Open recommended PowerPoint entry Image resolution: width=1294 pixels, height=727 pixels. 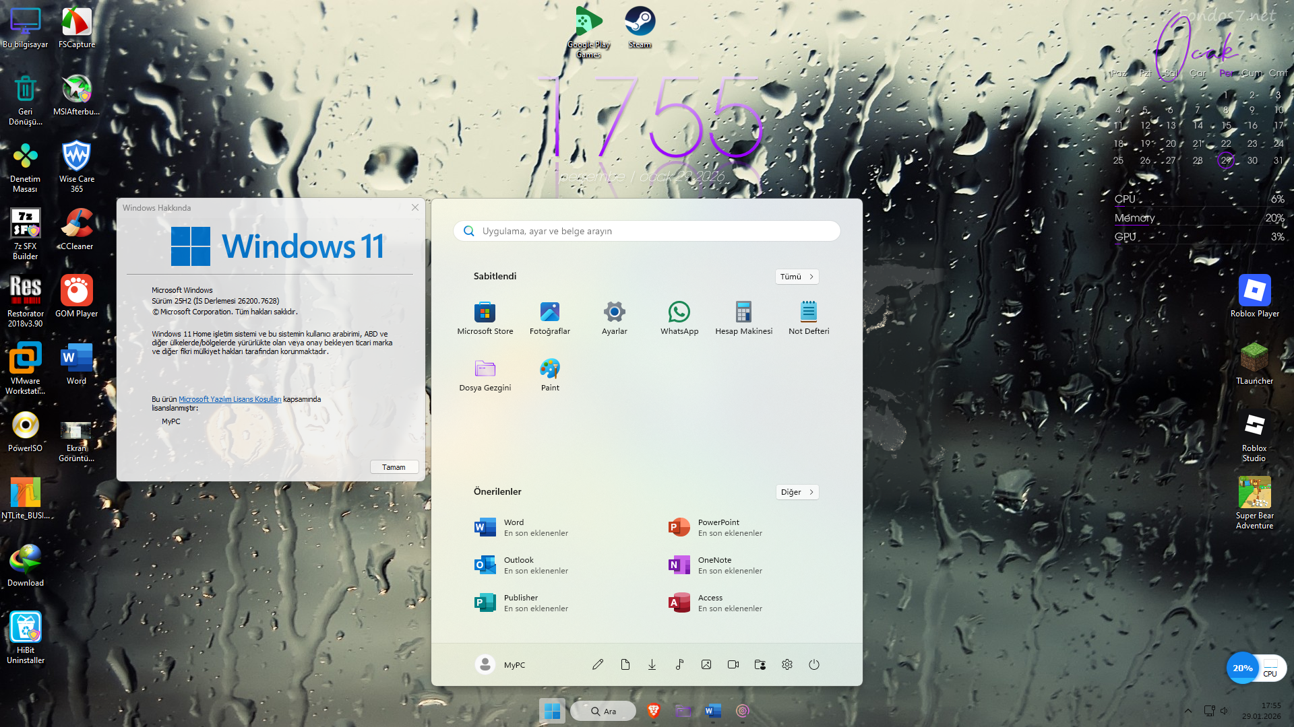pyautogui.click(x=718, y=527)
